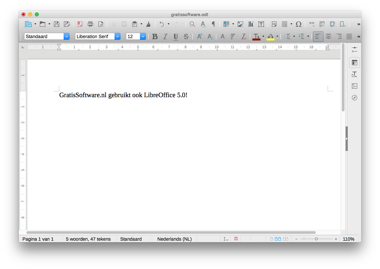Image resolution: width=380 pixels, height=269 pixels.
Task: Open the Navigator compass in sidebar
Action: [355, 98]
